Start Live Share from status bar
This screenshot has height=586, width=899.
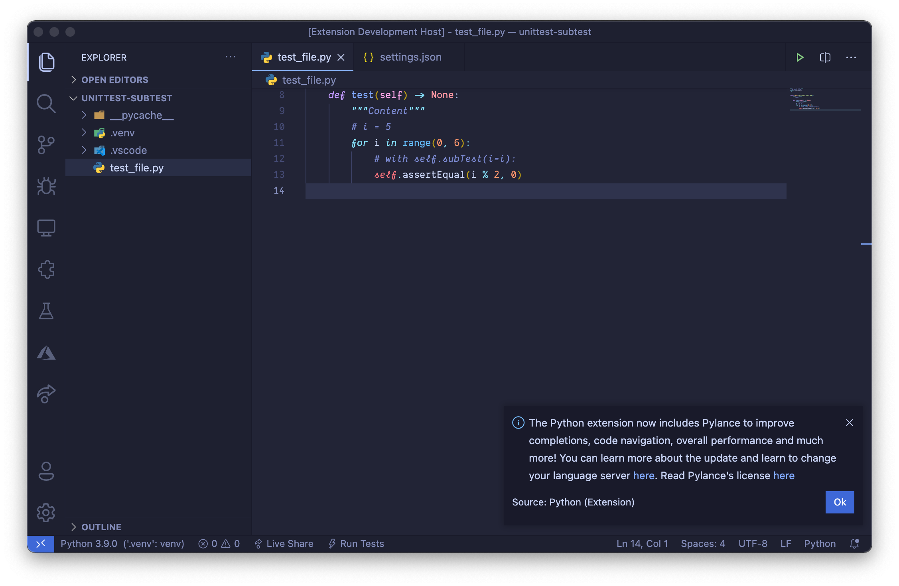tap(284, 544)
